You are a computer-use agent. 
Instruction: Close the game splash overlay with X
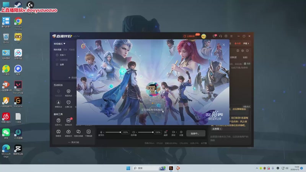pos(224,45)
